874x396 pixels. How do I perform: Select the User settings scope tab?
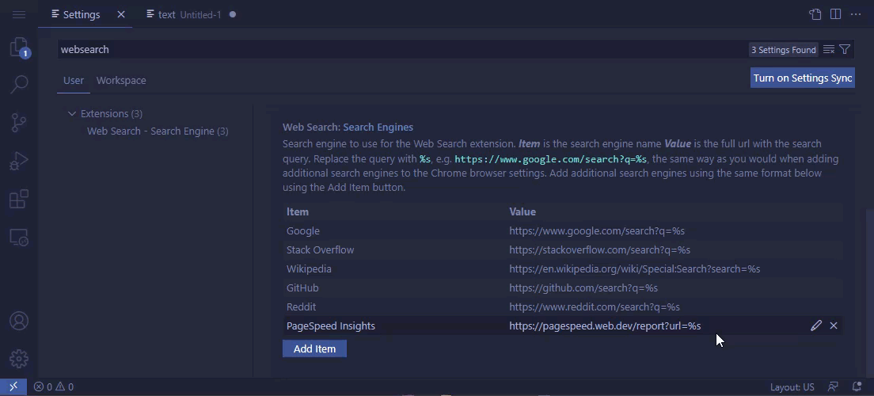[x=73, y=80]
